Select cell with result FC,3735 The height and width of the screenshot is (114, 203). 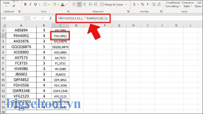(60, 63)
